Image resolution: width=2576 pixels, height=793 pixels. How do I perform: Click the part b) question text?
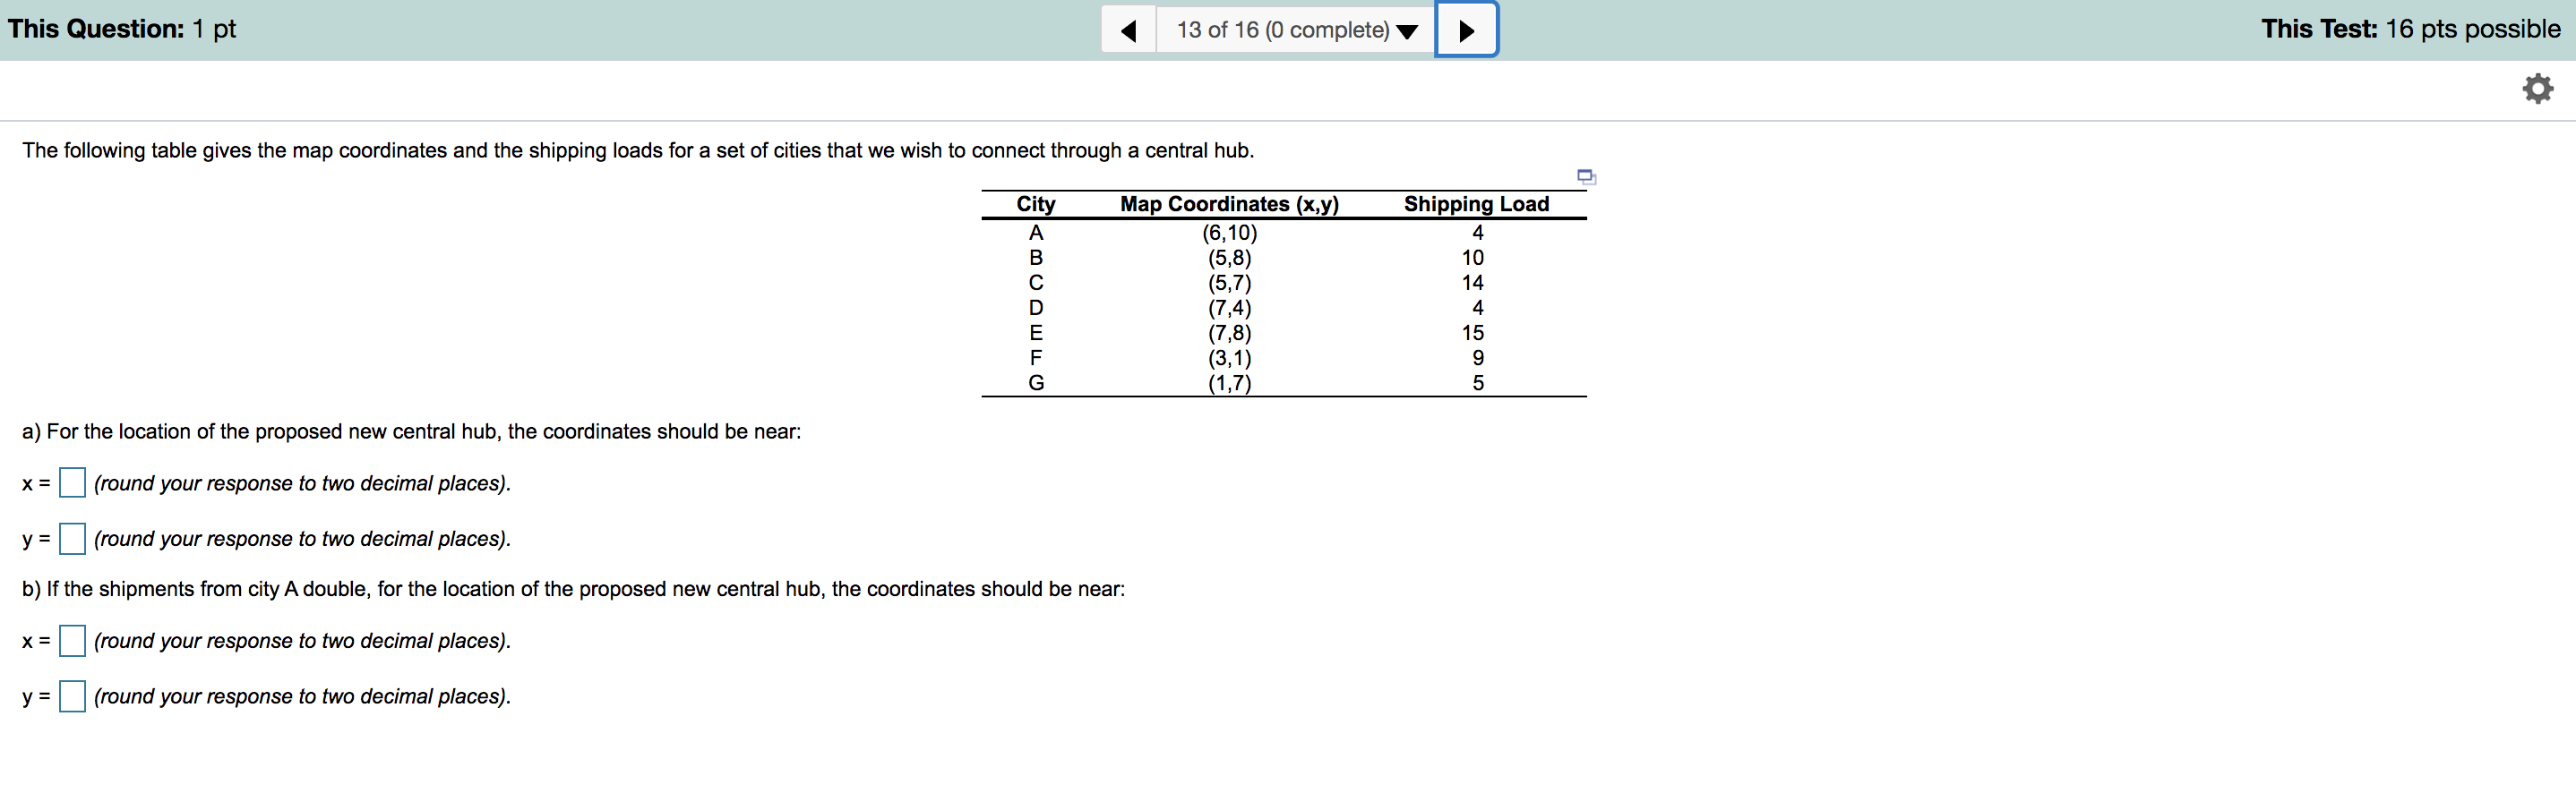click(573, 589)
